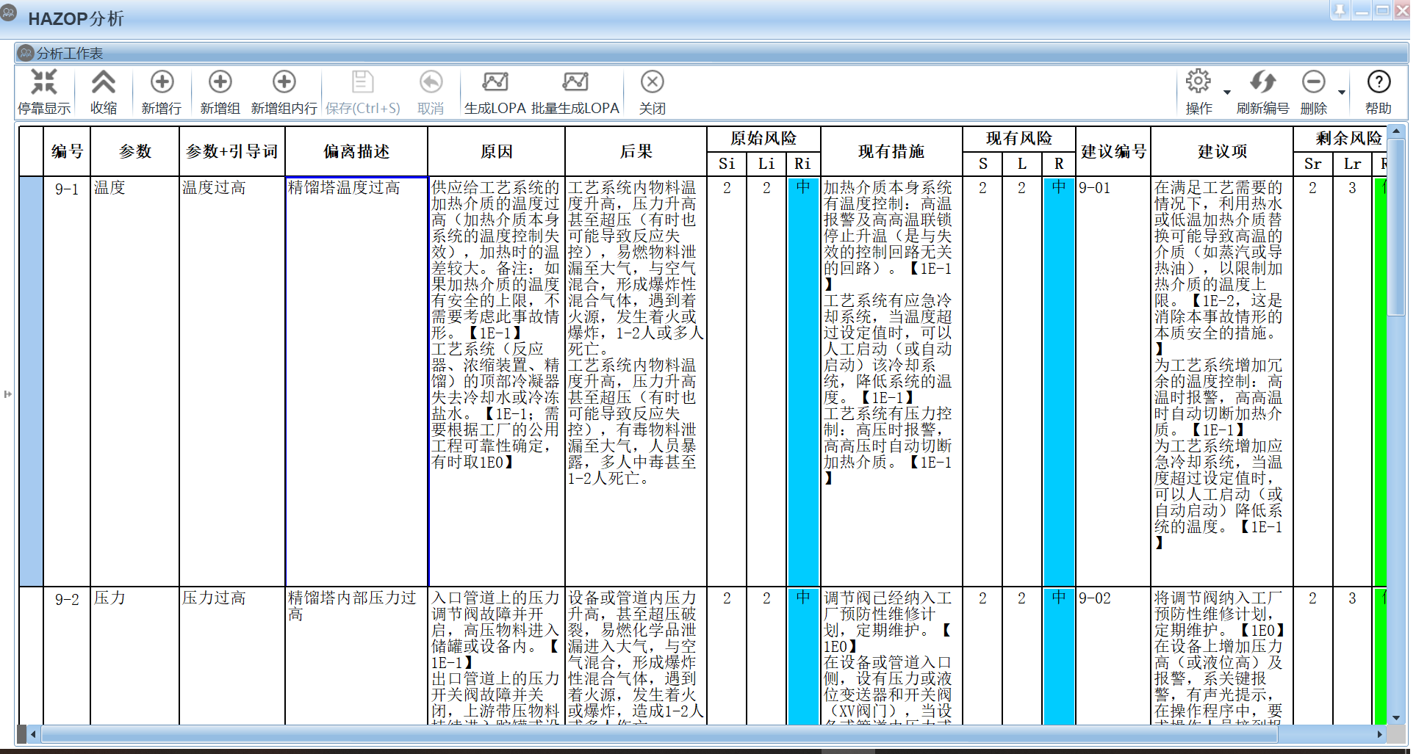Viewport: 1416px width, 754px height.
Task: Click the HAZOP分析 window app icon
Action: pos(9,12)
